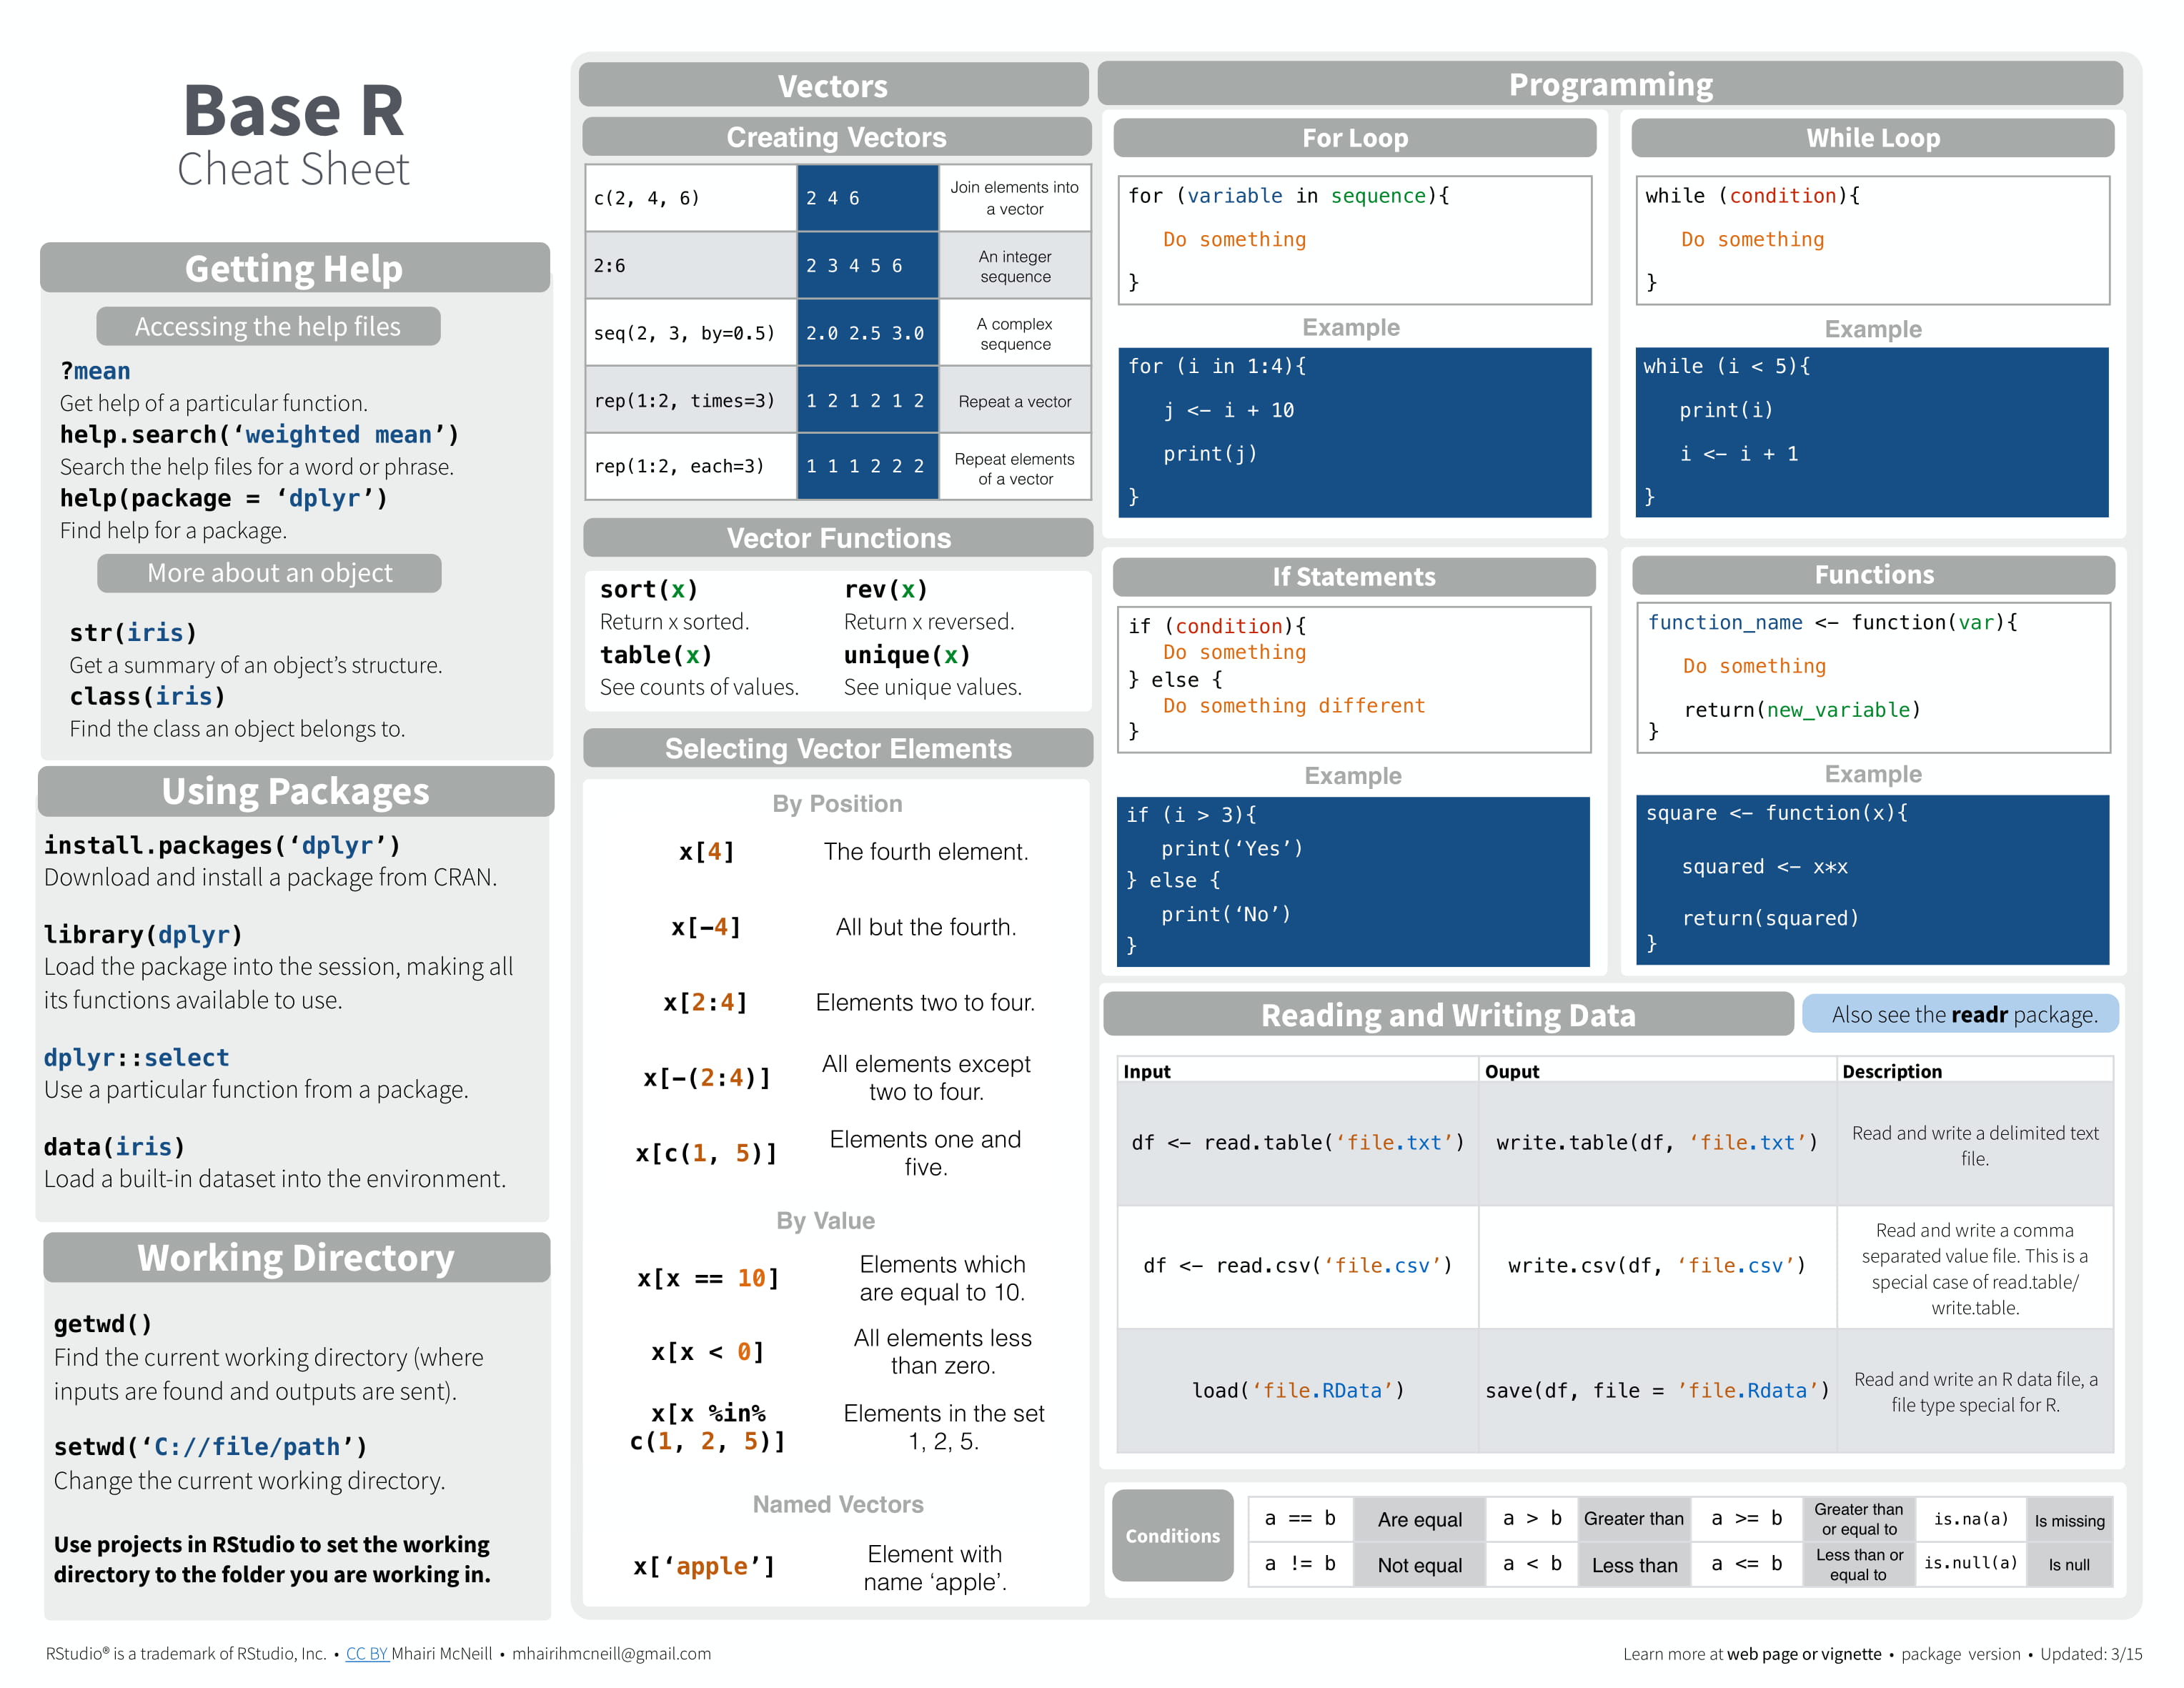The height and width of the screenshot is (1688, 2184).
Task: Select the Getting Help section header
Action: point(294,268)
